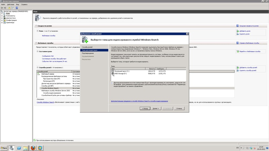Open the Действие menu
The image size is (269, 151).
pyautogui.click(x=11, y=4)
